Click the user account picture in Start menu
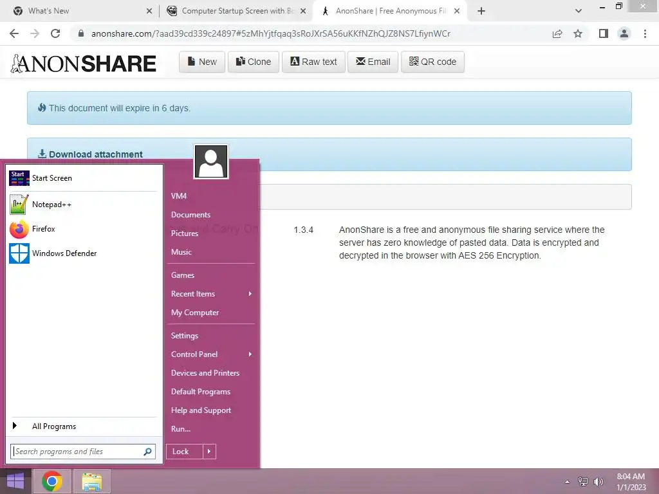This screenshot has height=494, width=659. tap(211, 161)
